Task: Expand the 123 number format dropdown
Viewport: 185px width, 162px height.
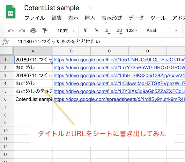Action: click(132, 31)
